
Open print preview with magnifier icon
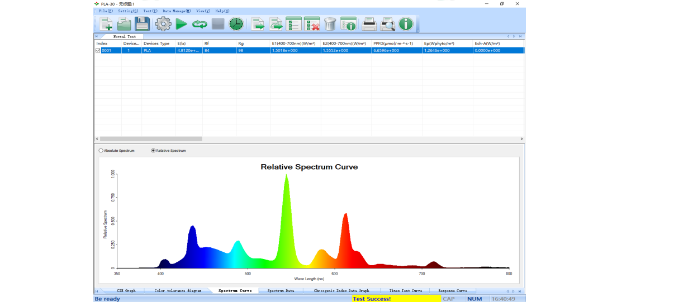(387, 23)
